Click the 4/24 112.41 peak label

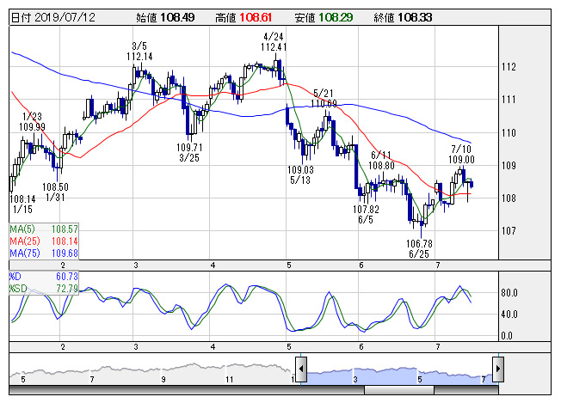(x=274, y=42)
